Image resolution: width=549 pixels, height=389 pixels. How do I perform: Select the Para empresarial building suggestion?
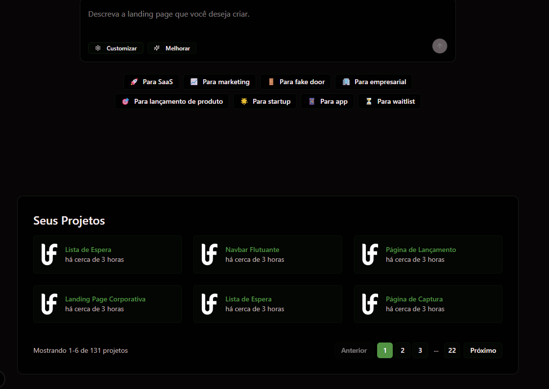point(374,82)
